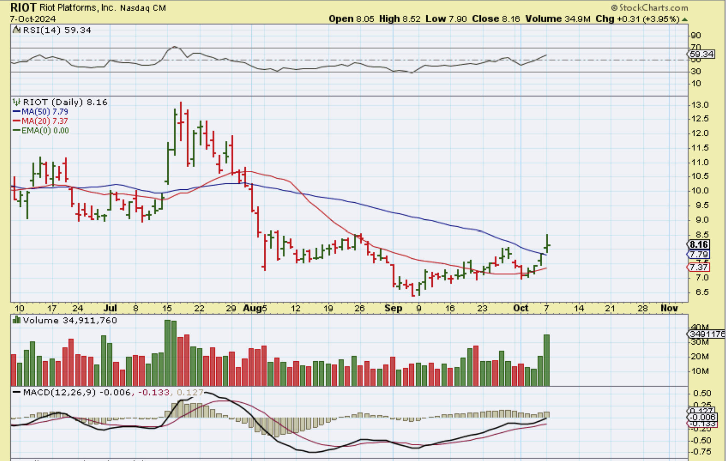This screenshot has width=728, height=461.
Task: Click the green up-triangle next to Chg
Action: (685, 19)
